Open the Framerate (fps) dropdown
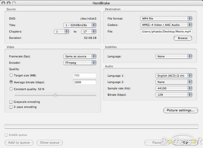The image size is (203, 148). pyautogui.click(x=80, y=56)
